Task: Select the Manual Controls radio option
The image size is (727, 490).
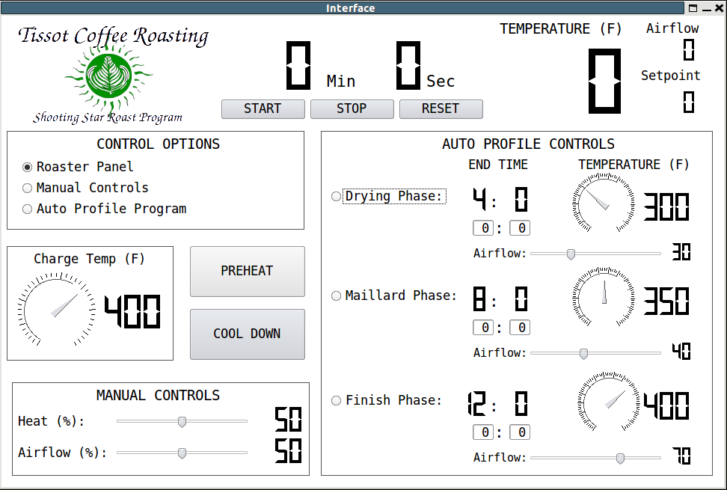Action: pos(28,188)
